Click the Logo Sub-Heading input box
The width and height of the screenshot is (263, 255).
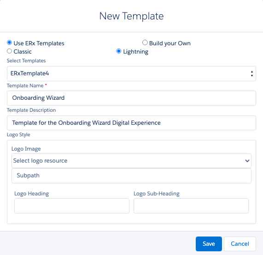click(x=191, y=206)
